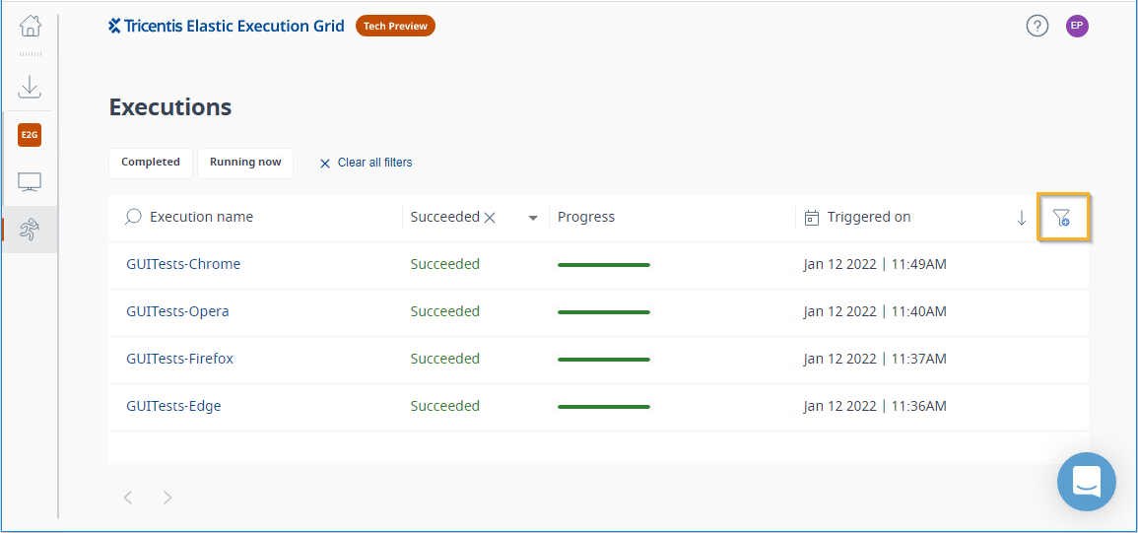Open the Downloads icon in sidebar
Screen dimensions: 1138x533
(30, 87)
